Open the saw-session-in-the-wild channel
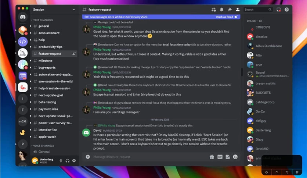The height and width of the screenshot is (178, 307). coord(54,81)
